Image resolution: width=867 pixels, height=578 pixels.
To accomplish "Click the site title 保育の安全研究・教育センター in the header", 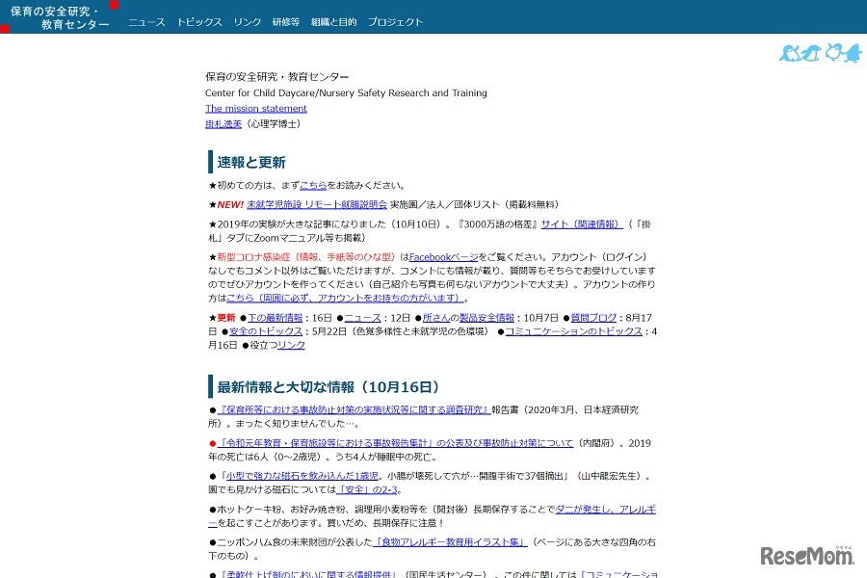I will 61,16.
